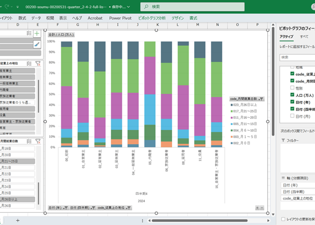Viewport: 315px width, 225px height.
Task: Check the 性別 field checkbox
Action: point(292,88)
